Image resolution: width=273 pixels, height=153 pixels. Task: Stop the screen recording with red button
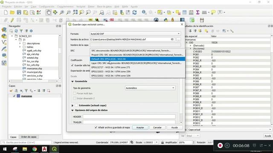point(220,145)
